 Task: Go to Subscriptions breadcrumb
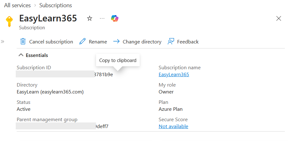(x=56, y=6)
